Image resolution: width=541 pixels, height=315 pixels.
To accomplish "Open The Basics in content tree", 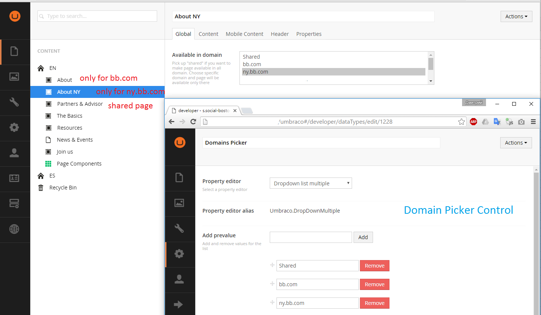I will coord(70,116).
